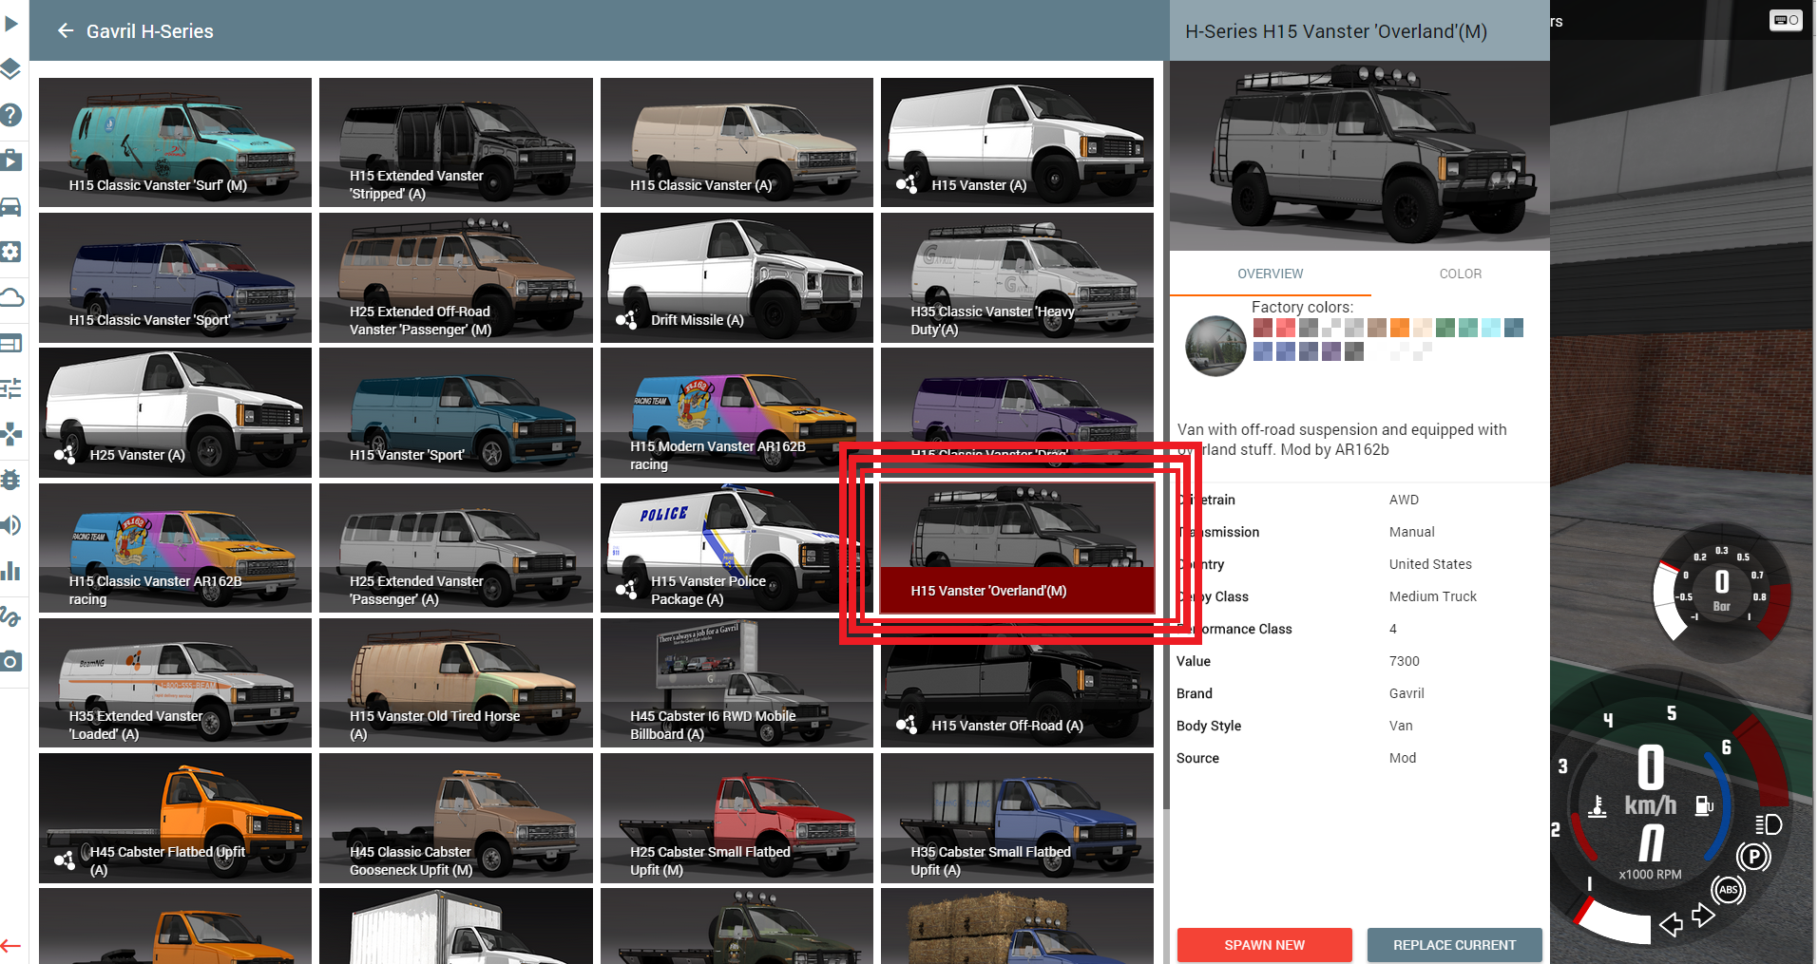
Task: Pick the purple factory color swatch
Action: click(1331, 351)
